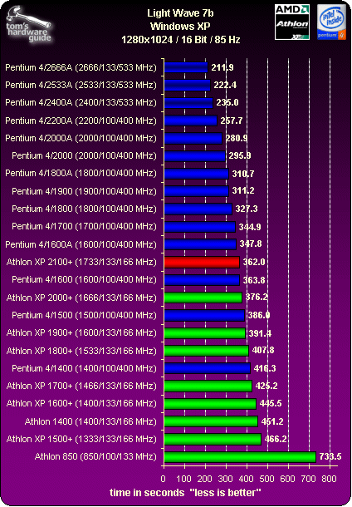Click the 800 tick label on the axis
352x507 pixels.
point(329,479)
